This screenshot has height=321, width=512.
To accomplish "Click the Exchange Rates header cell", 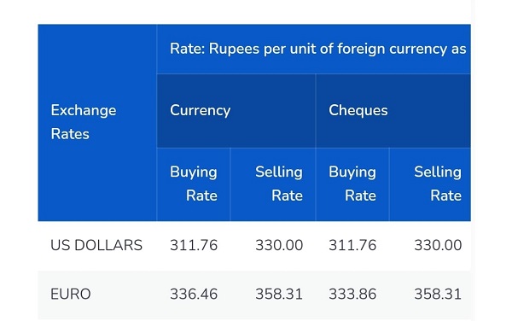I will [x=97, y=122].
